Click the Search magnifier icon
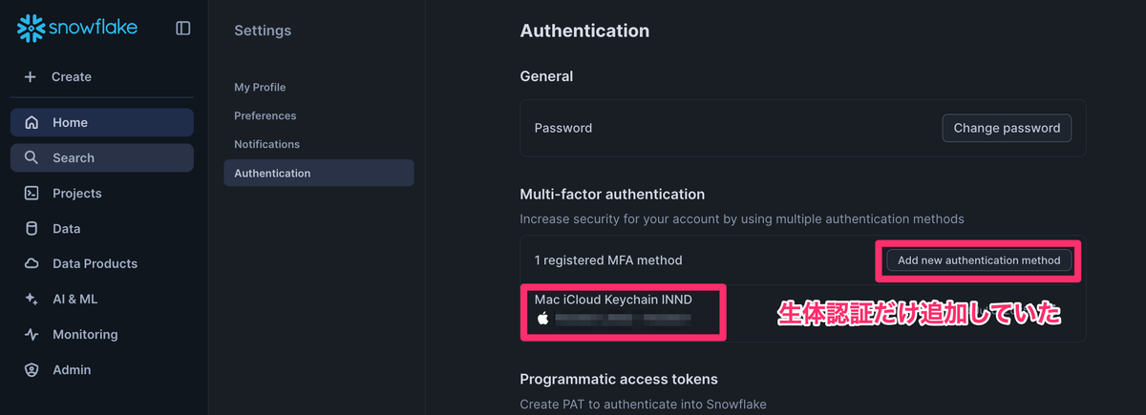Screen dimensions: 1146x415 (x=32, y=157)
